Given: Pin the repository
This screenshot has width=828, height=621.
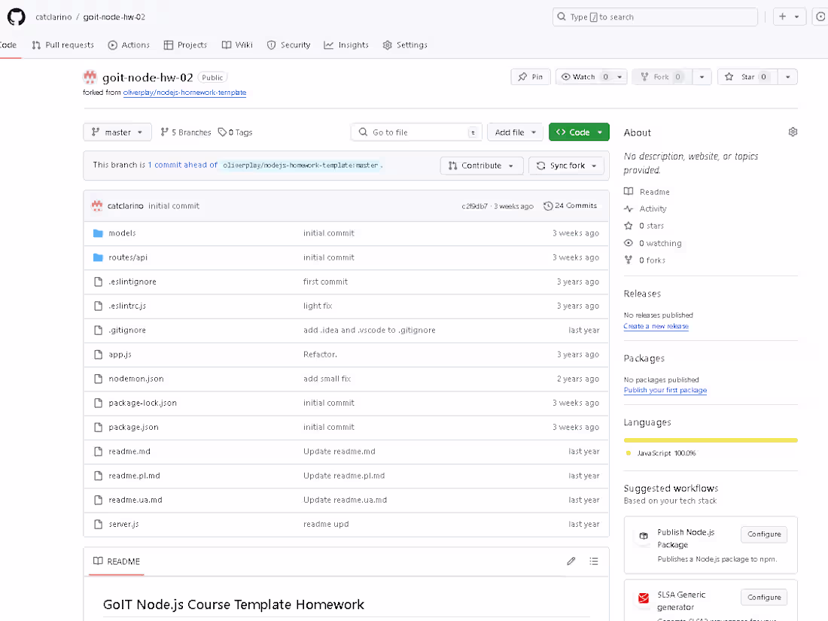Looking at the screenshot, I should coord(530,76).
